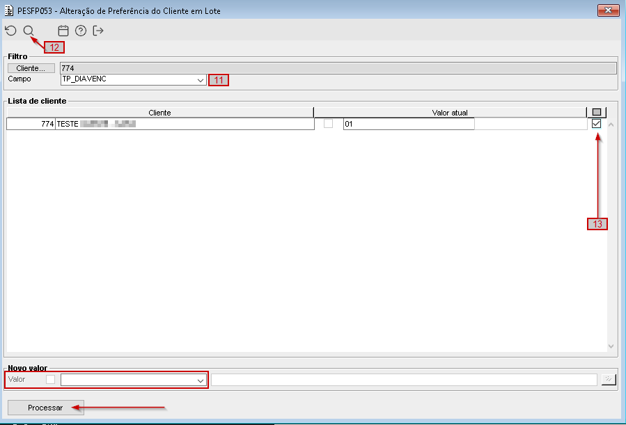Close the PESFP053 window
Image resolution: width=626 pixels, height=425 pixels.
608,10
